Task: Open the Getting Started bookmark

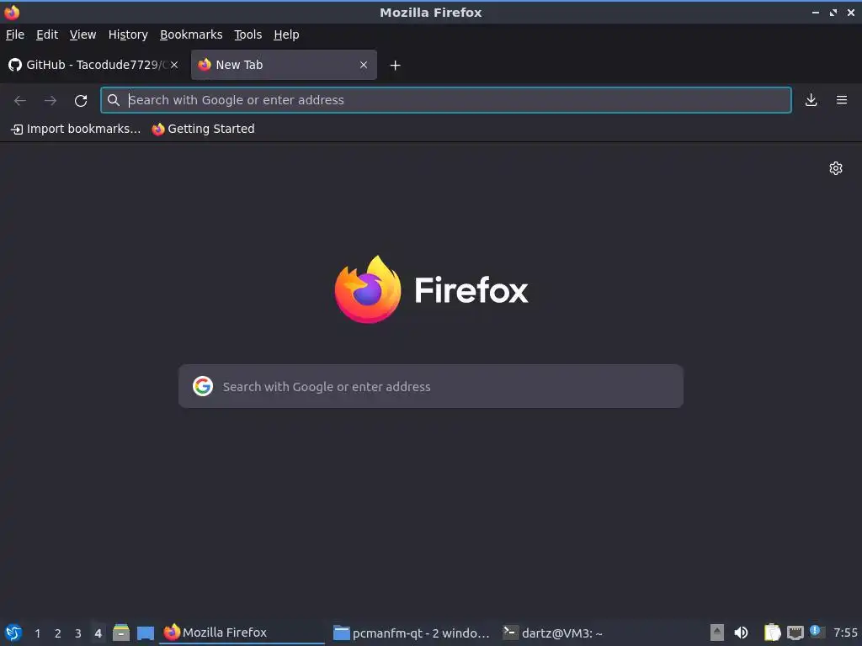Action: tap(204, 129)
